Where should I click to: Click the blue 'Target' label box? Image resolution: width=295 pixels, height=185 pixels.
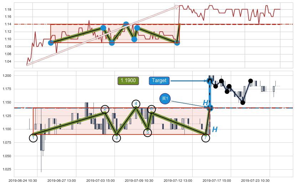pyautogui.click(x=159, y=81)
